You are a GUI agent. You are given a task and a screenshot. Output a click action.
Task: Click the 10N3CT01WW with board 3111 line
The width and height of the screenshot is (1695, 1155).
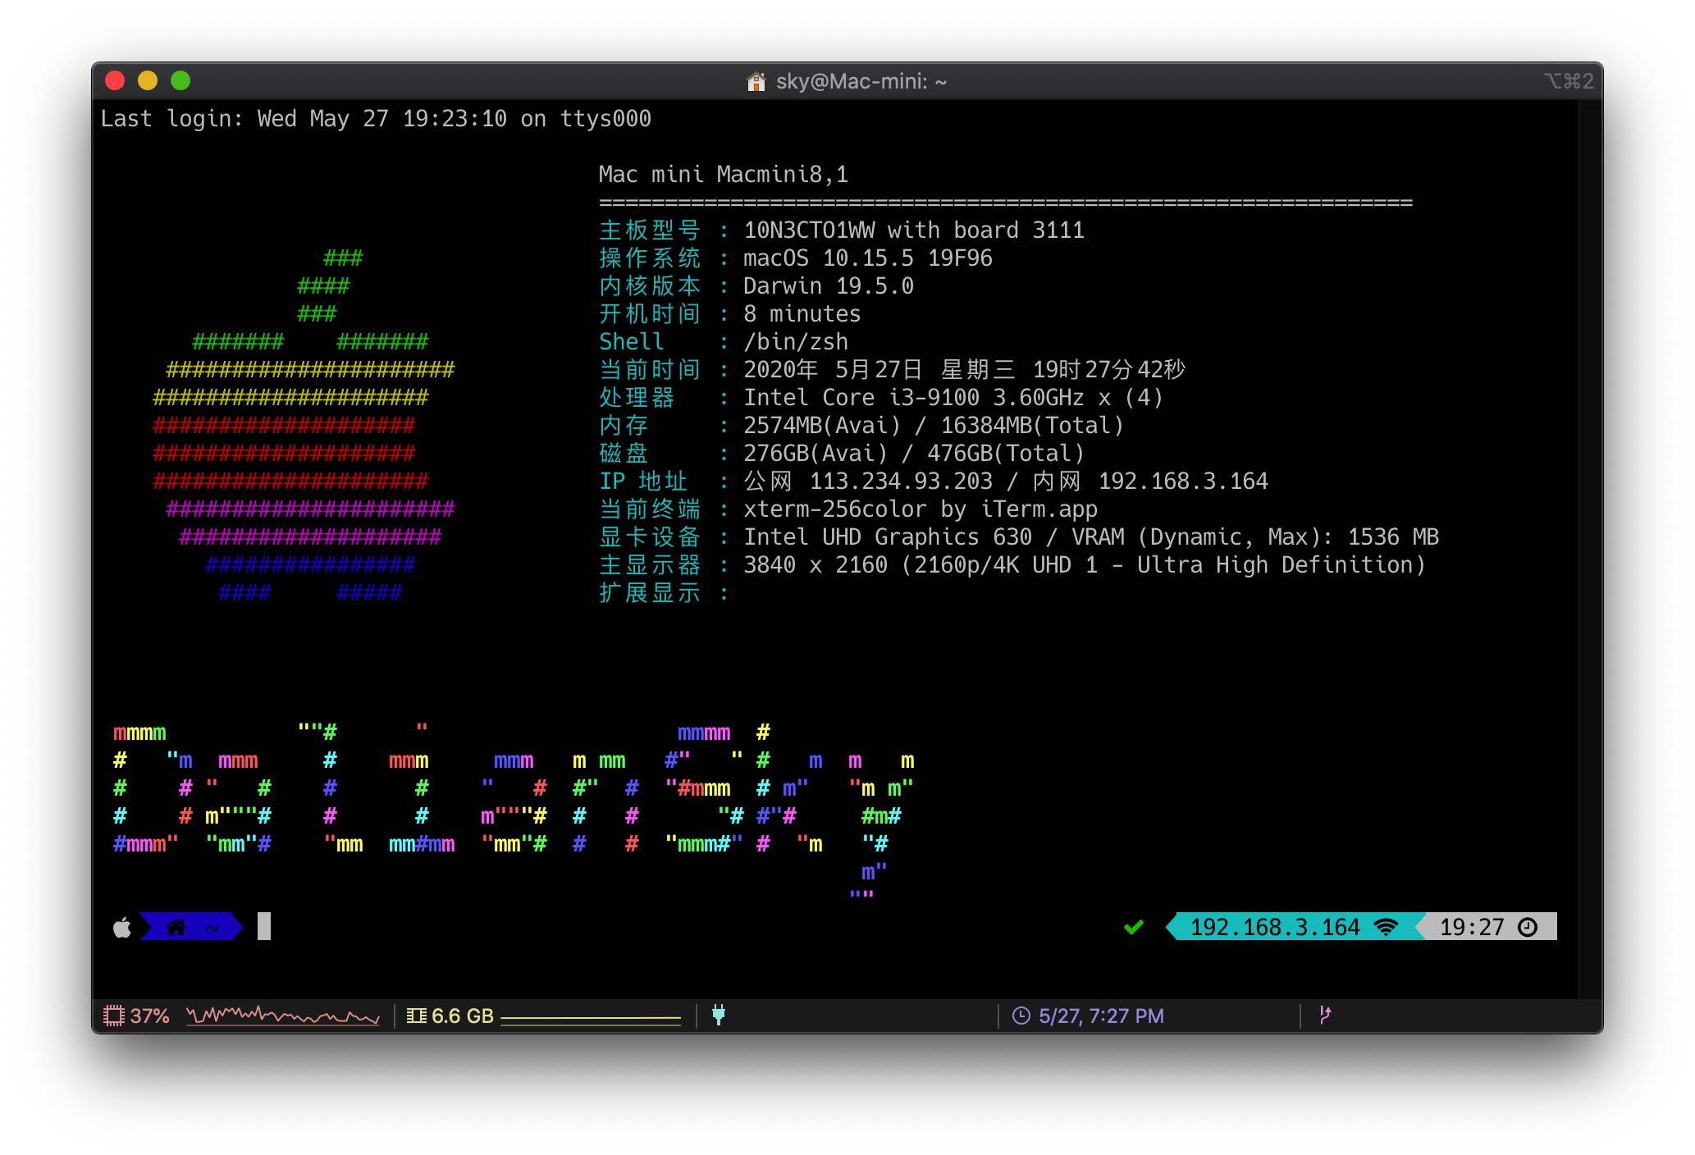tap(914, 231)
